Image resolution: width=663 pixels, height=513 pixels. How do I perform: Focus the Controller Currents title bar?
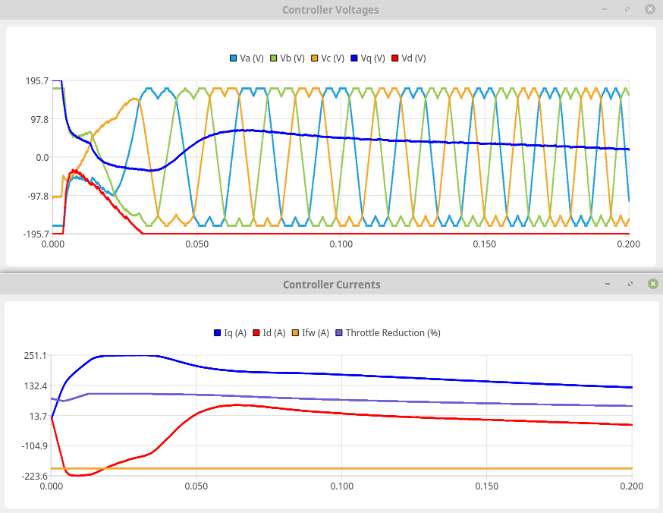[x=331, y=285]
